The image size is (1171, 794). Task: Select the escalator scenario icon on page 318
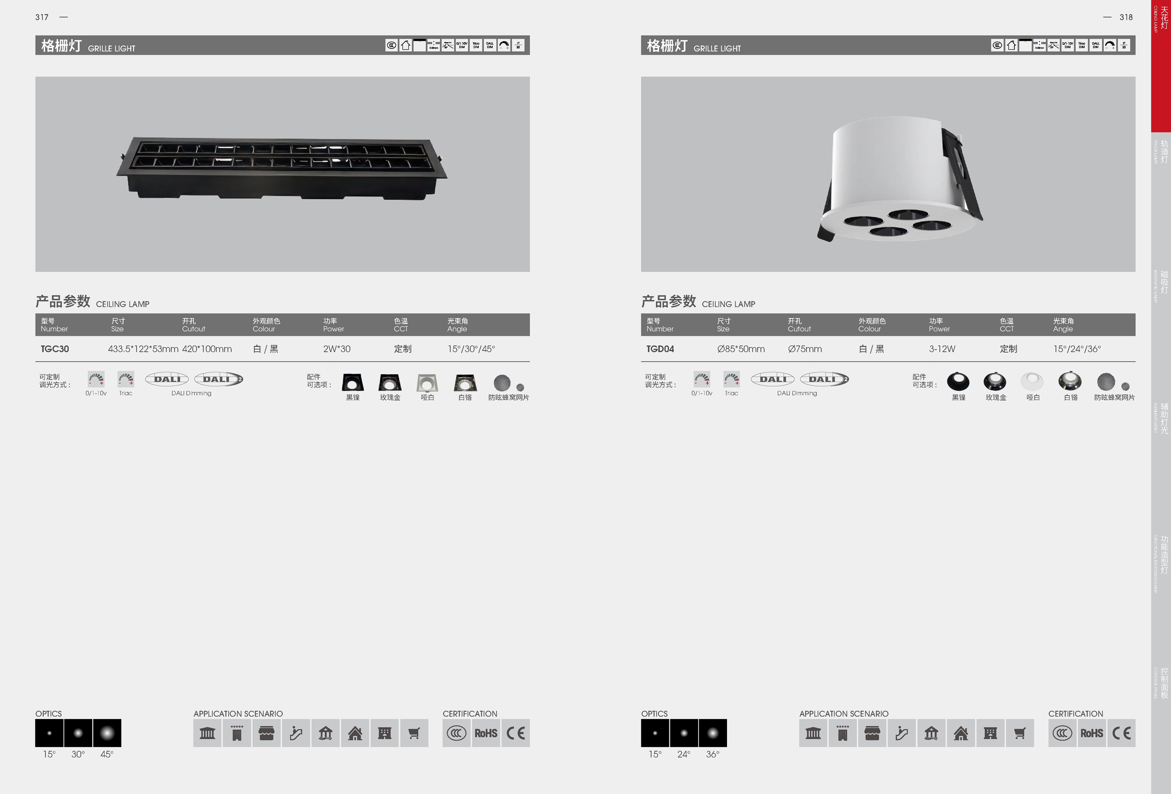(x=901, y=733)
